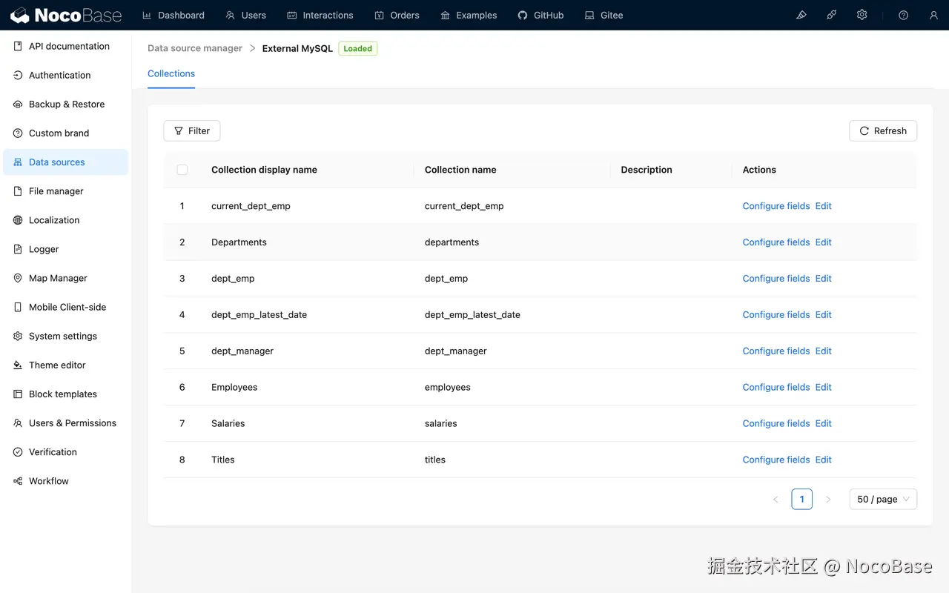Edit the Salaries collection
949x593 pixels.
(x=823, y=423)
